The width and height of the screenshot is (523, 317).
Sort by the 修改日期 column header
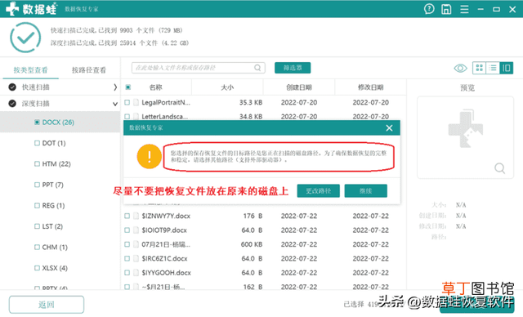pyautogui.click(x=370, y=87)
